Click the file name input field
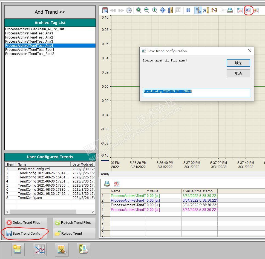The image size is (265, 259). [196, 93]
